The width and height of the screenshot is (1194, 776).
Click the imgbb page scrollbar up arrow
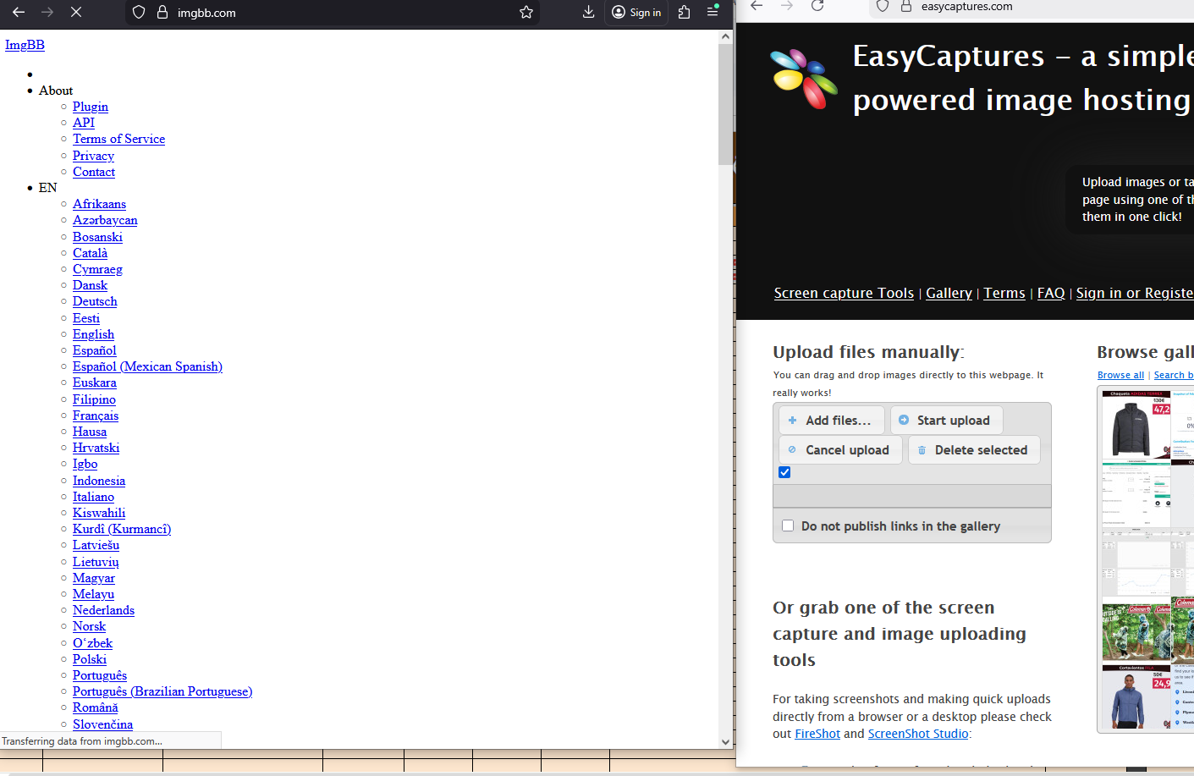tap(725, 36)
